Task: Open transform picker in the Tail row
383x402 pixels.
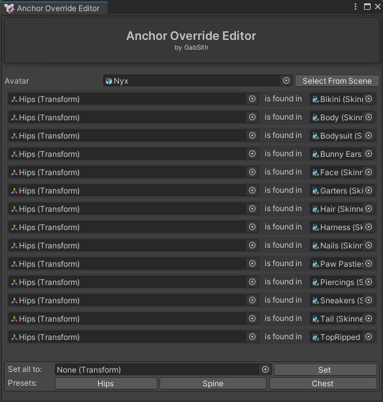Action: [x=252, y=318]
